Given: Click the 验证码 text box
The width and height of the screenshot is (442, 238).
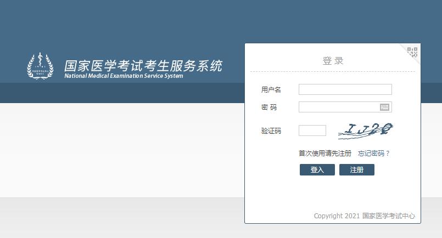Looking at the screenshot, I should (312, 131).
